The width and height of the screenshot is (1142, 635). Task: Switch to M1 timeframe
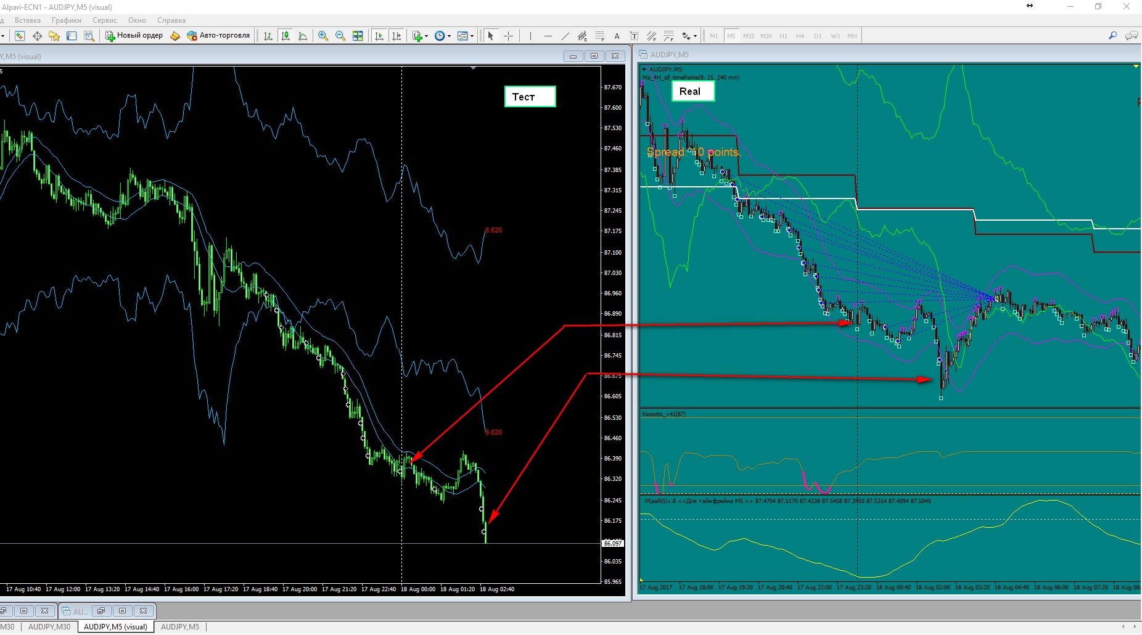pyautogui.click(x=714, y=36)
